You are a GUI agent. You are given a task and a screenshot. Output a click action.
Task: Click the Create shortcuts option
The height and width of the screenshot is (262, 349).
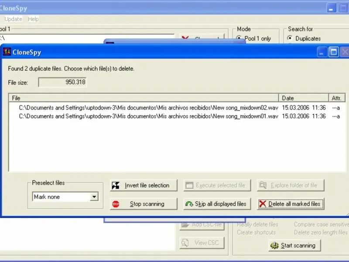click(x=256, y=232)
